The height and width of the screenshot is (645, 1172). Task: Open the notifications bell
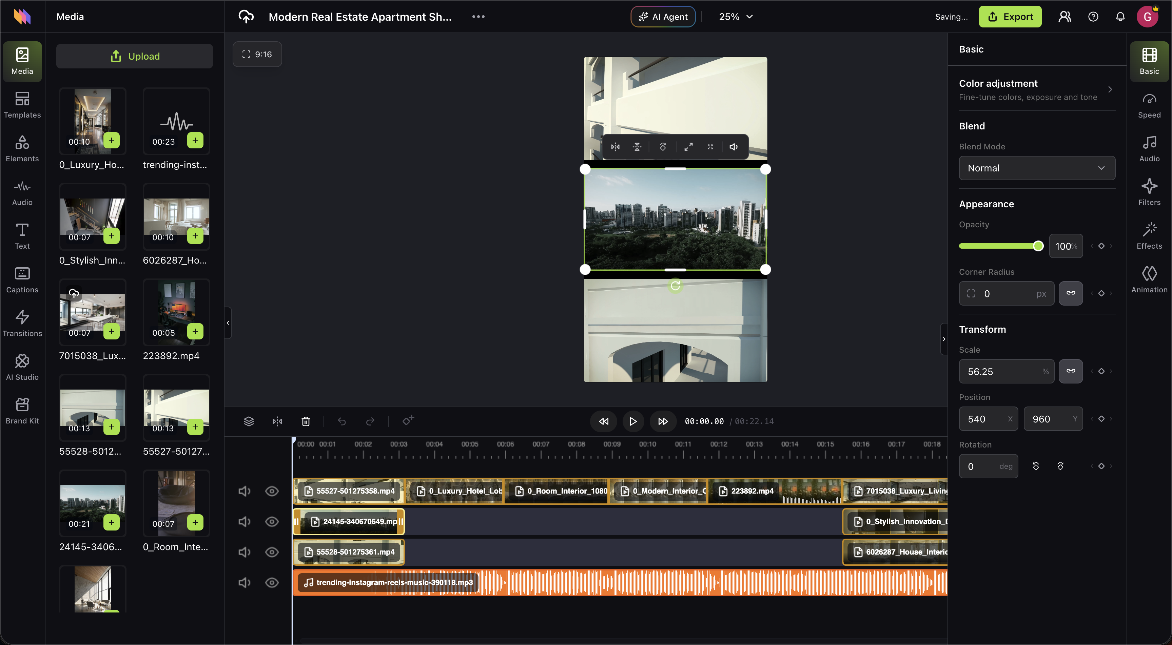point(1120,17)
